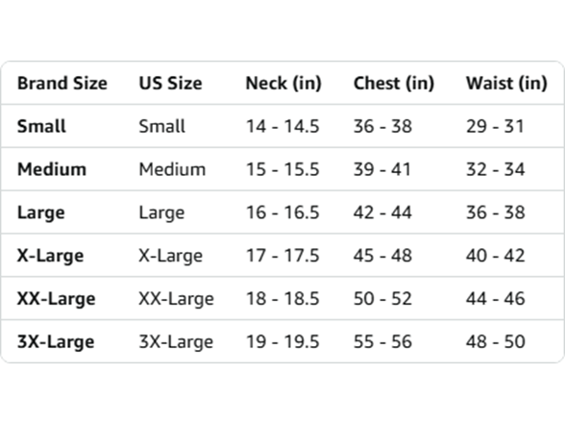
Task: Click the waist value 48 - 50
Action: click(x=496, y=342)
